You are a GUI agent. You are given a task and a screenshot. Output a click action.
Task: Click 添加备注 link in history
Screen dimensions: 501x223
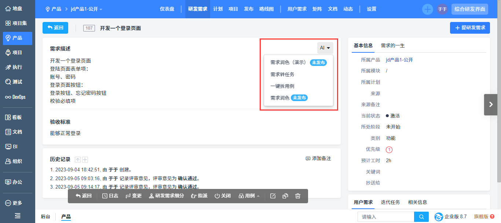[318, 159]
